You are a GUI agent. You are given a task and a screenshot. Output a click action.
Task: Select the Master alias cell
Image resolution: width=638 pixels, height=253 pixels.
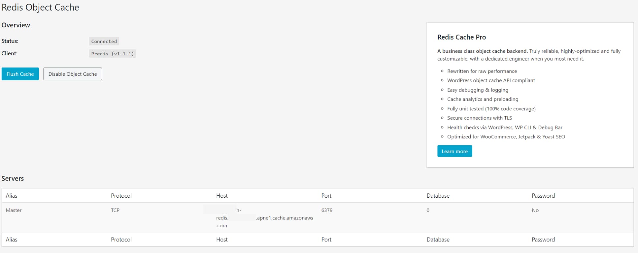(14, 210)
